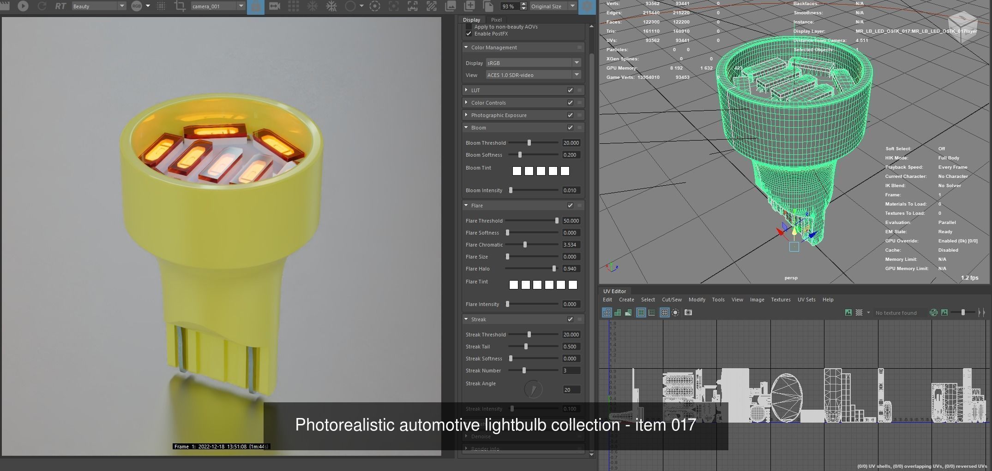Image resolution: width=992 pixels, height=471 pixels.
Task: Click the UV Editor grid display icon
Action: click(664, 312)
